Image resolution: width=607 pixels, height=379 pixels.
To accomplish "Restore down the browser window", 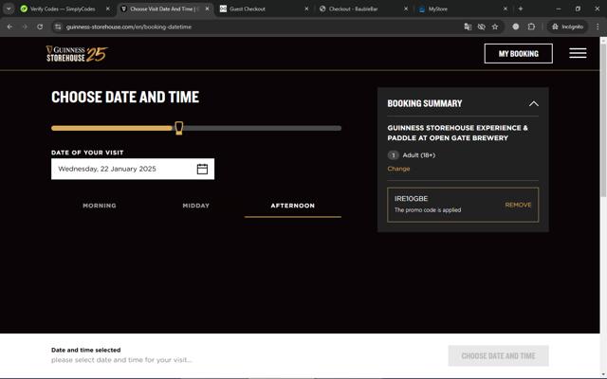I will (x=578, y=9).
